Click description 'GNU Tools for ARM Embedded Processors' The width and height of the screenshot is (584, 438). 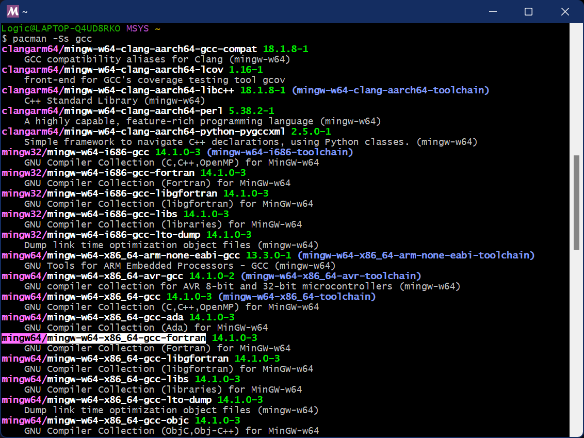click(x=129, y=266)
